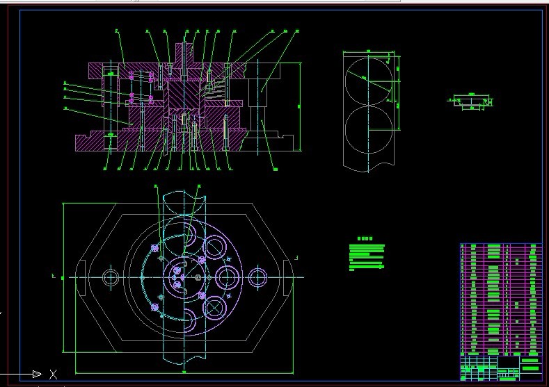Click the UCS X-axis arrow icon

click(x=37, y=374)
